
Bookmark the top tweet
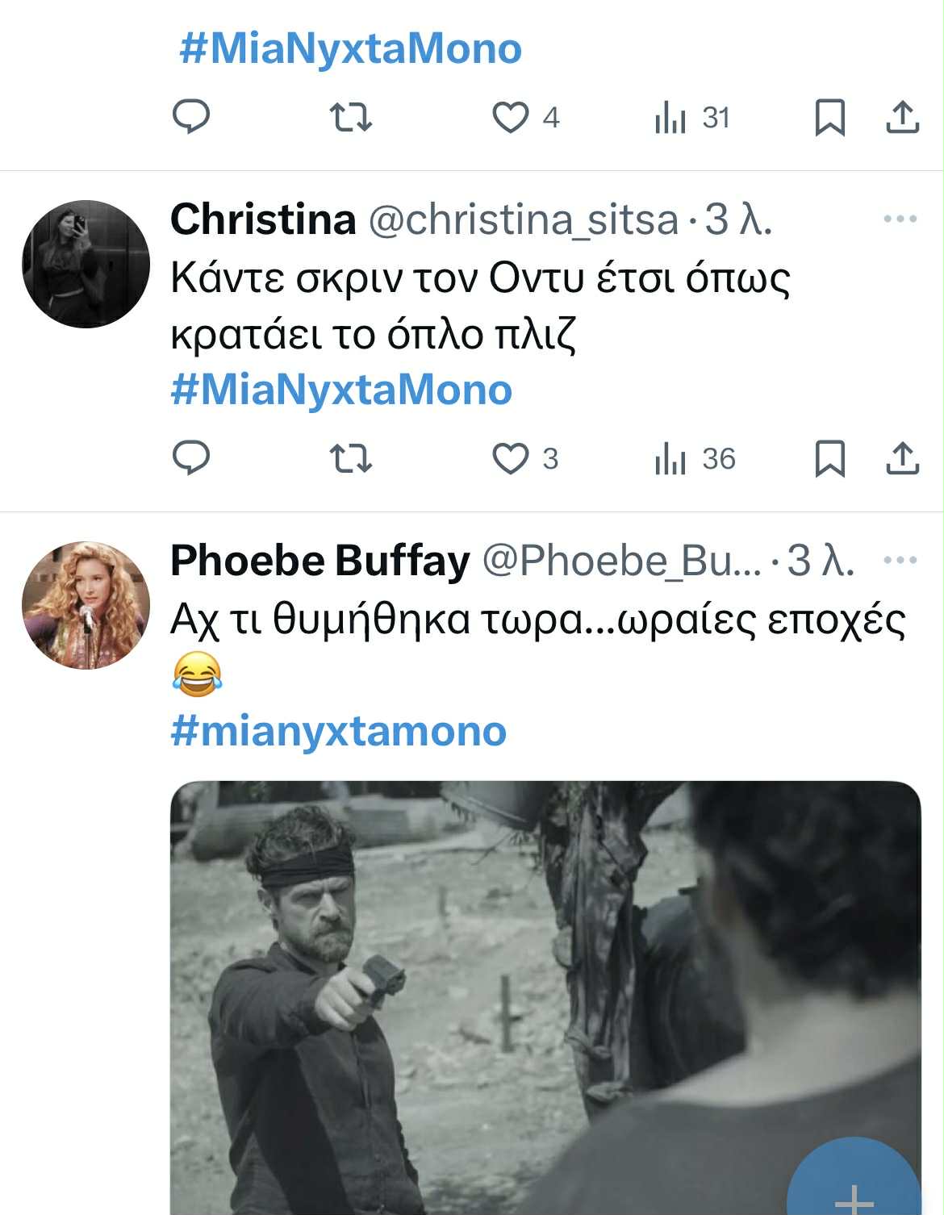829,118
